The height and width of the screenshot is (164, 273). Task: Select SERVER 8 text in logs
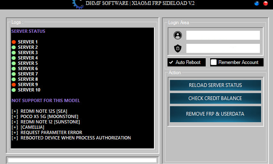point(28,79)
